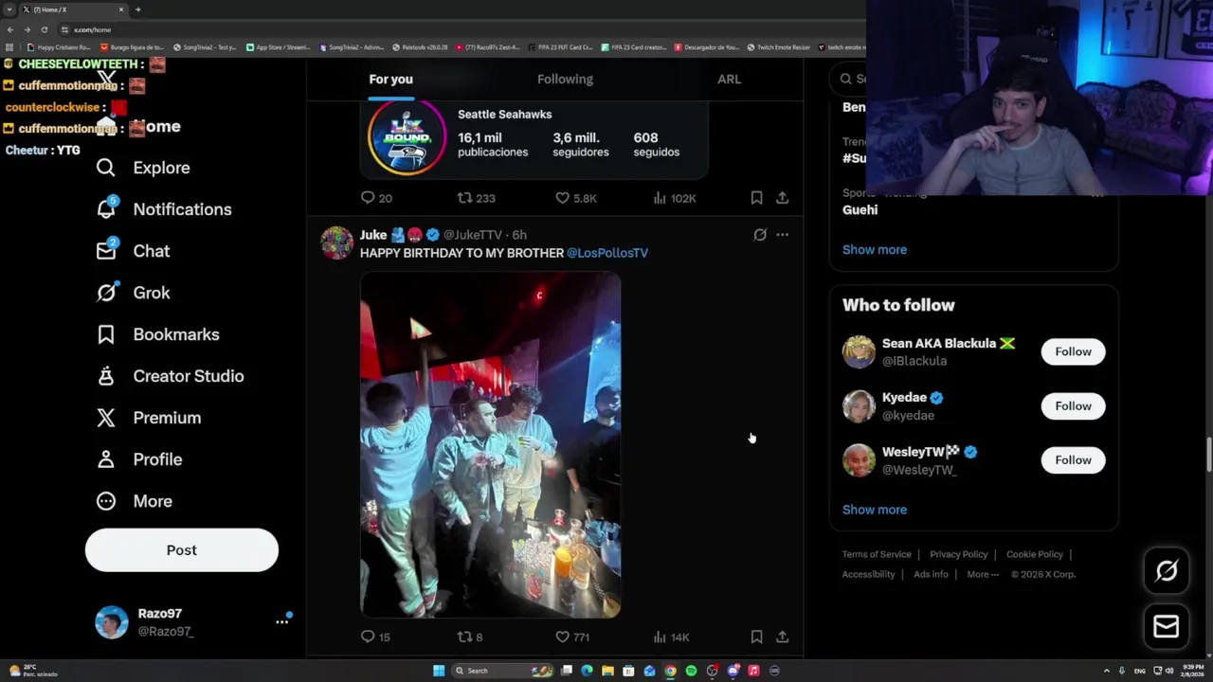Viewport: 1213px width, 682px height.
Task: Open more options on Juke's post
Action: 782,235
